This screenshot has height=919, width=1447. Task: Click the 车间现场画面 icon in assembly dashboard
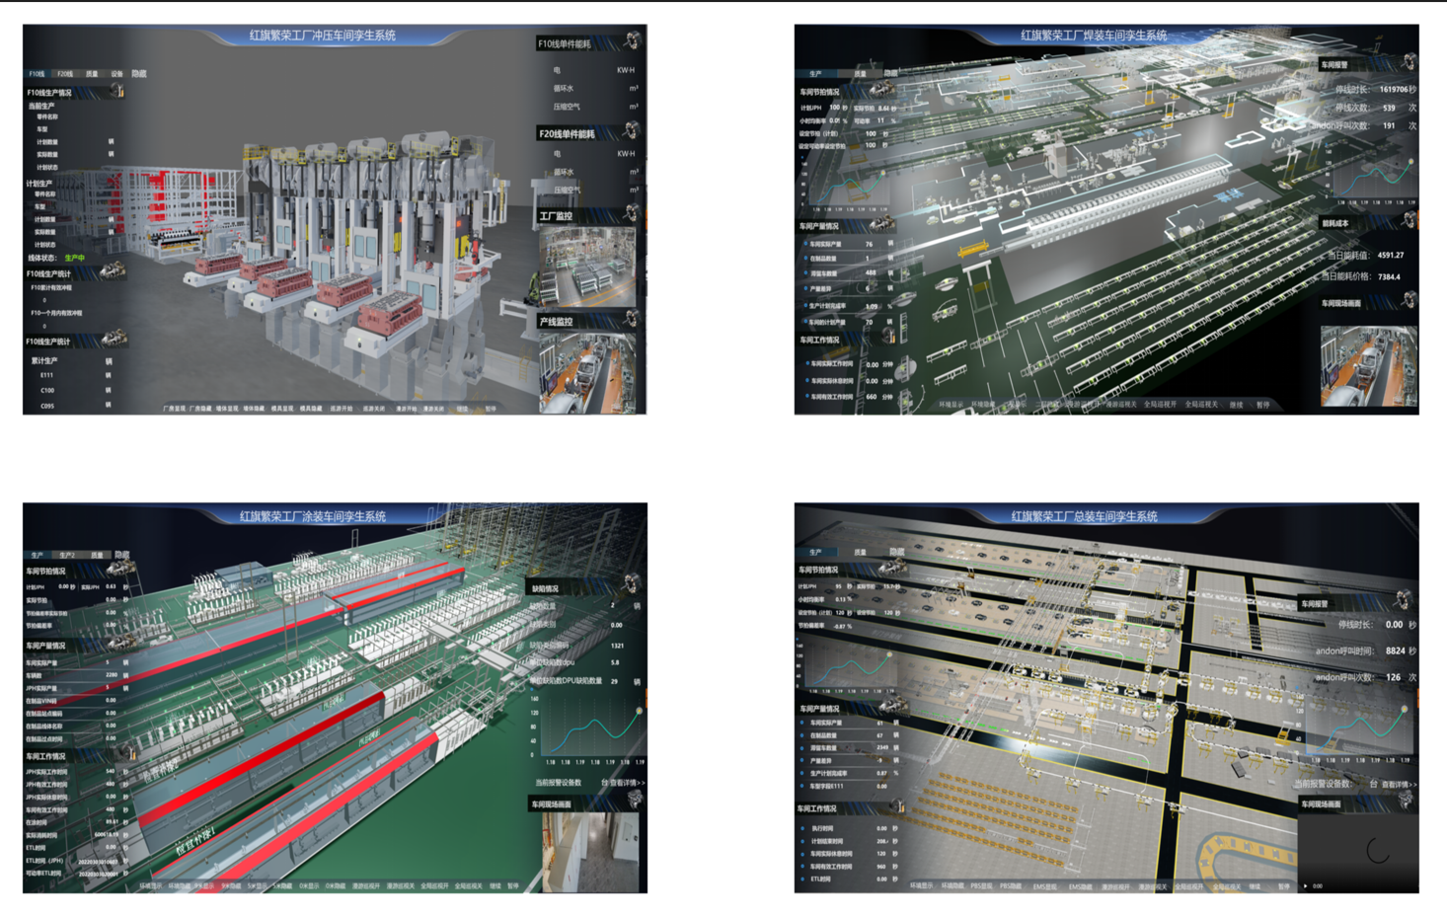[1406, 802]
